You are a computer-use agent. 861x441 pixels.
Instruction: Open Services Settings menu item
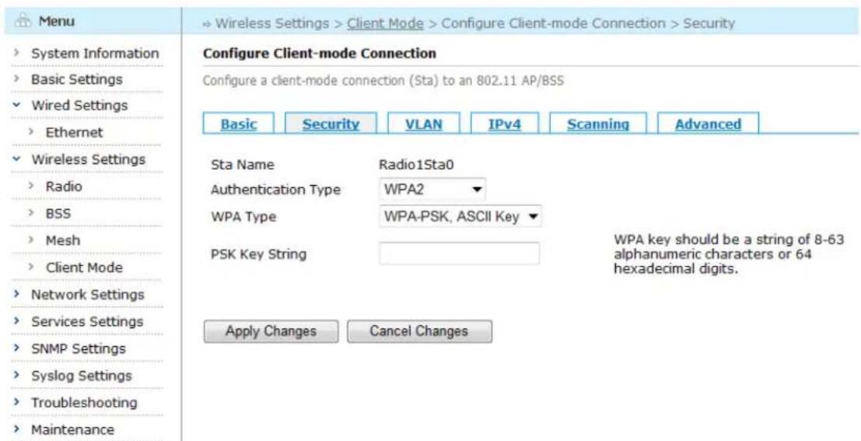(x=87, y=321)
